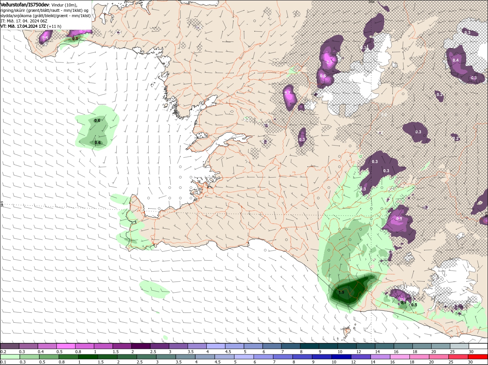This screenshot has height=365, width=488.
Task: Click the 'VT: Mið. 17.04.2024 17Z' valid time
Action: 23,26
